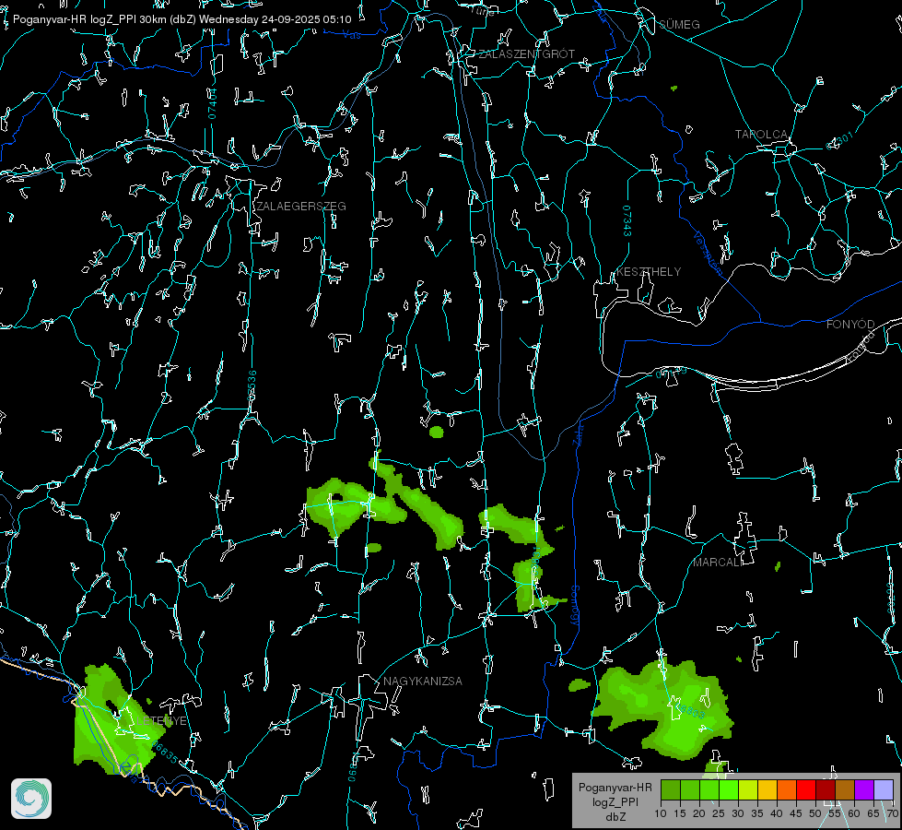Click the dbZ legend unit label
The width and height of the screenshot is (902, 830).
(615, 817)
